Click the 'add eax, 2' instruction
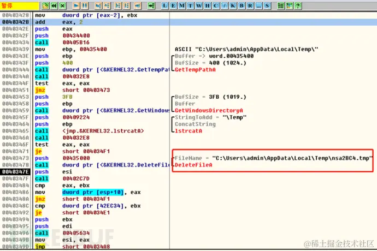This screenshot has width=377, height=251. tap(59, 22)
